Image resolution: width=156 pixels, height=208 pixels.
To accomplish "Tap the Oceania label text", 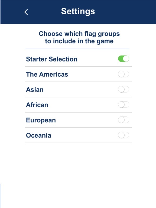I will coord(38,135).
